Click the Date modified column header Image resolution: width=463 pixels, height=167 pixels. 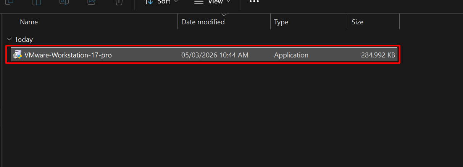click(x=203, y=22)
